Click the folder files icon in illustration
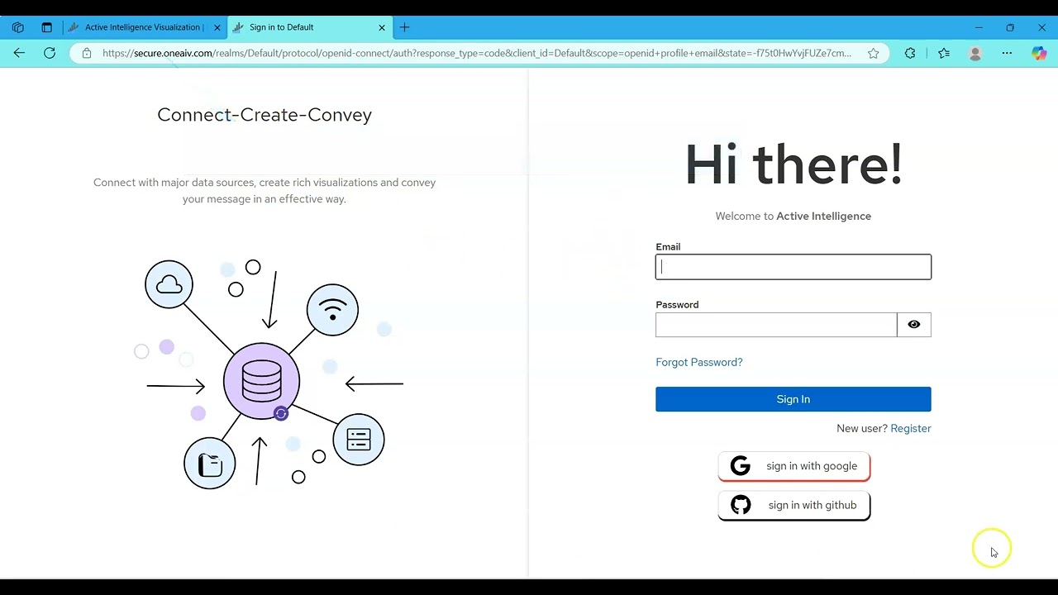 210,464
